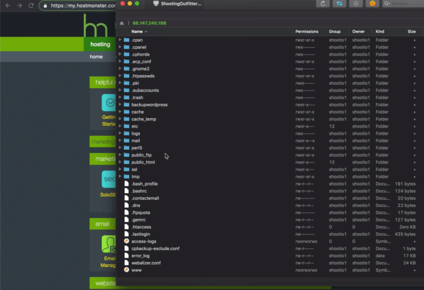Select the webalizer.conf file name

[x=146, y=263]
